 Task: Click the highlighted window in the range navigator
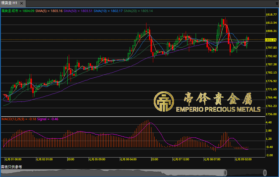tap(245, 173)
